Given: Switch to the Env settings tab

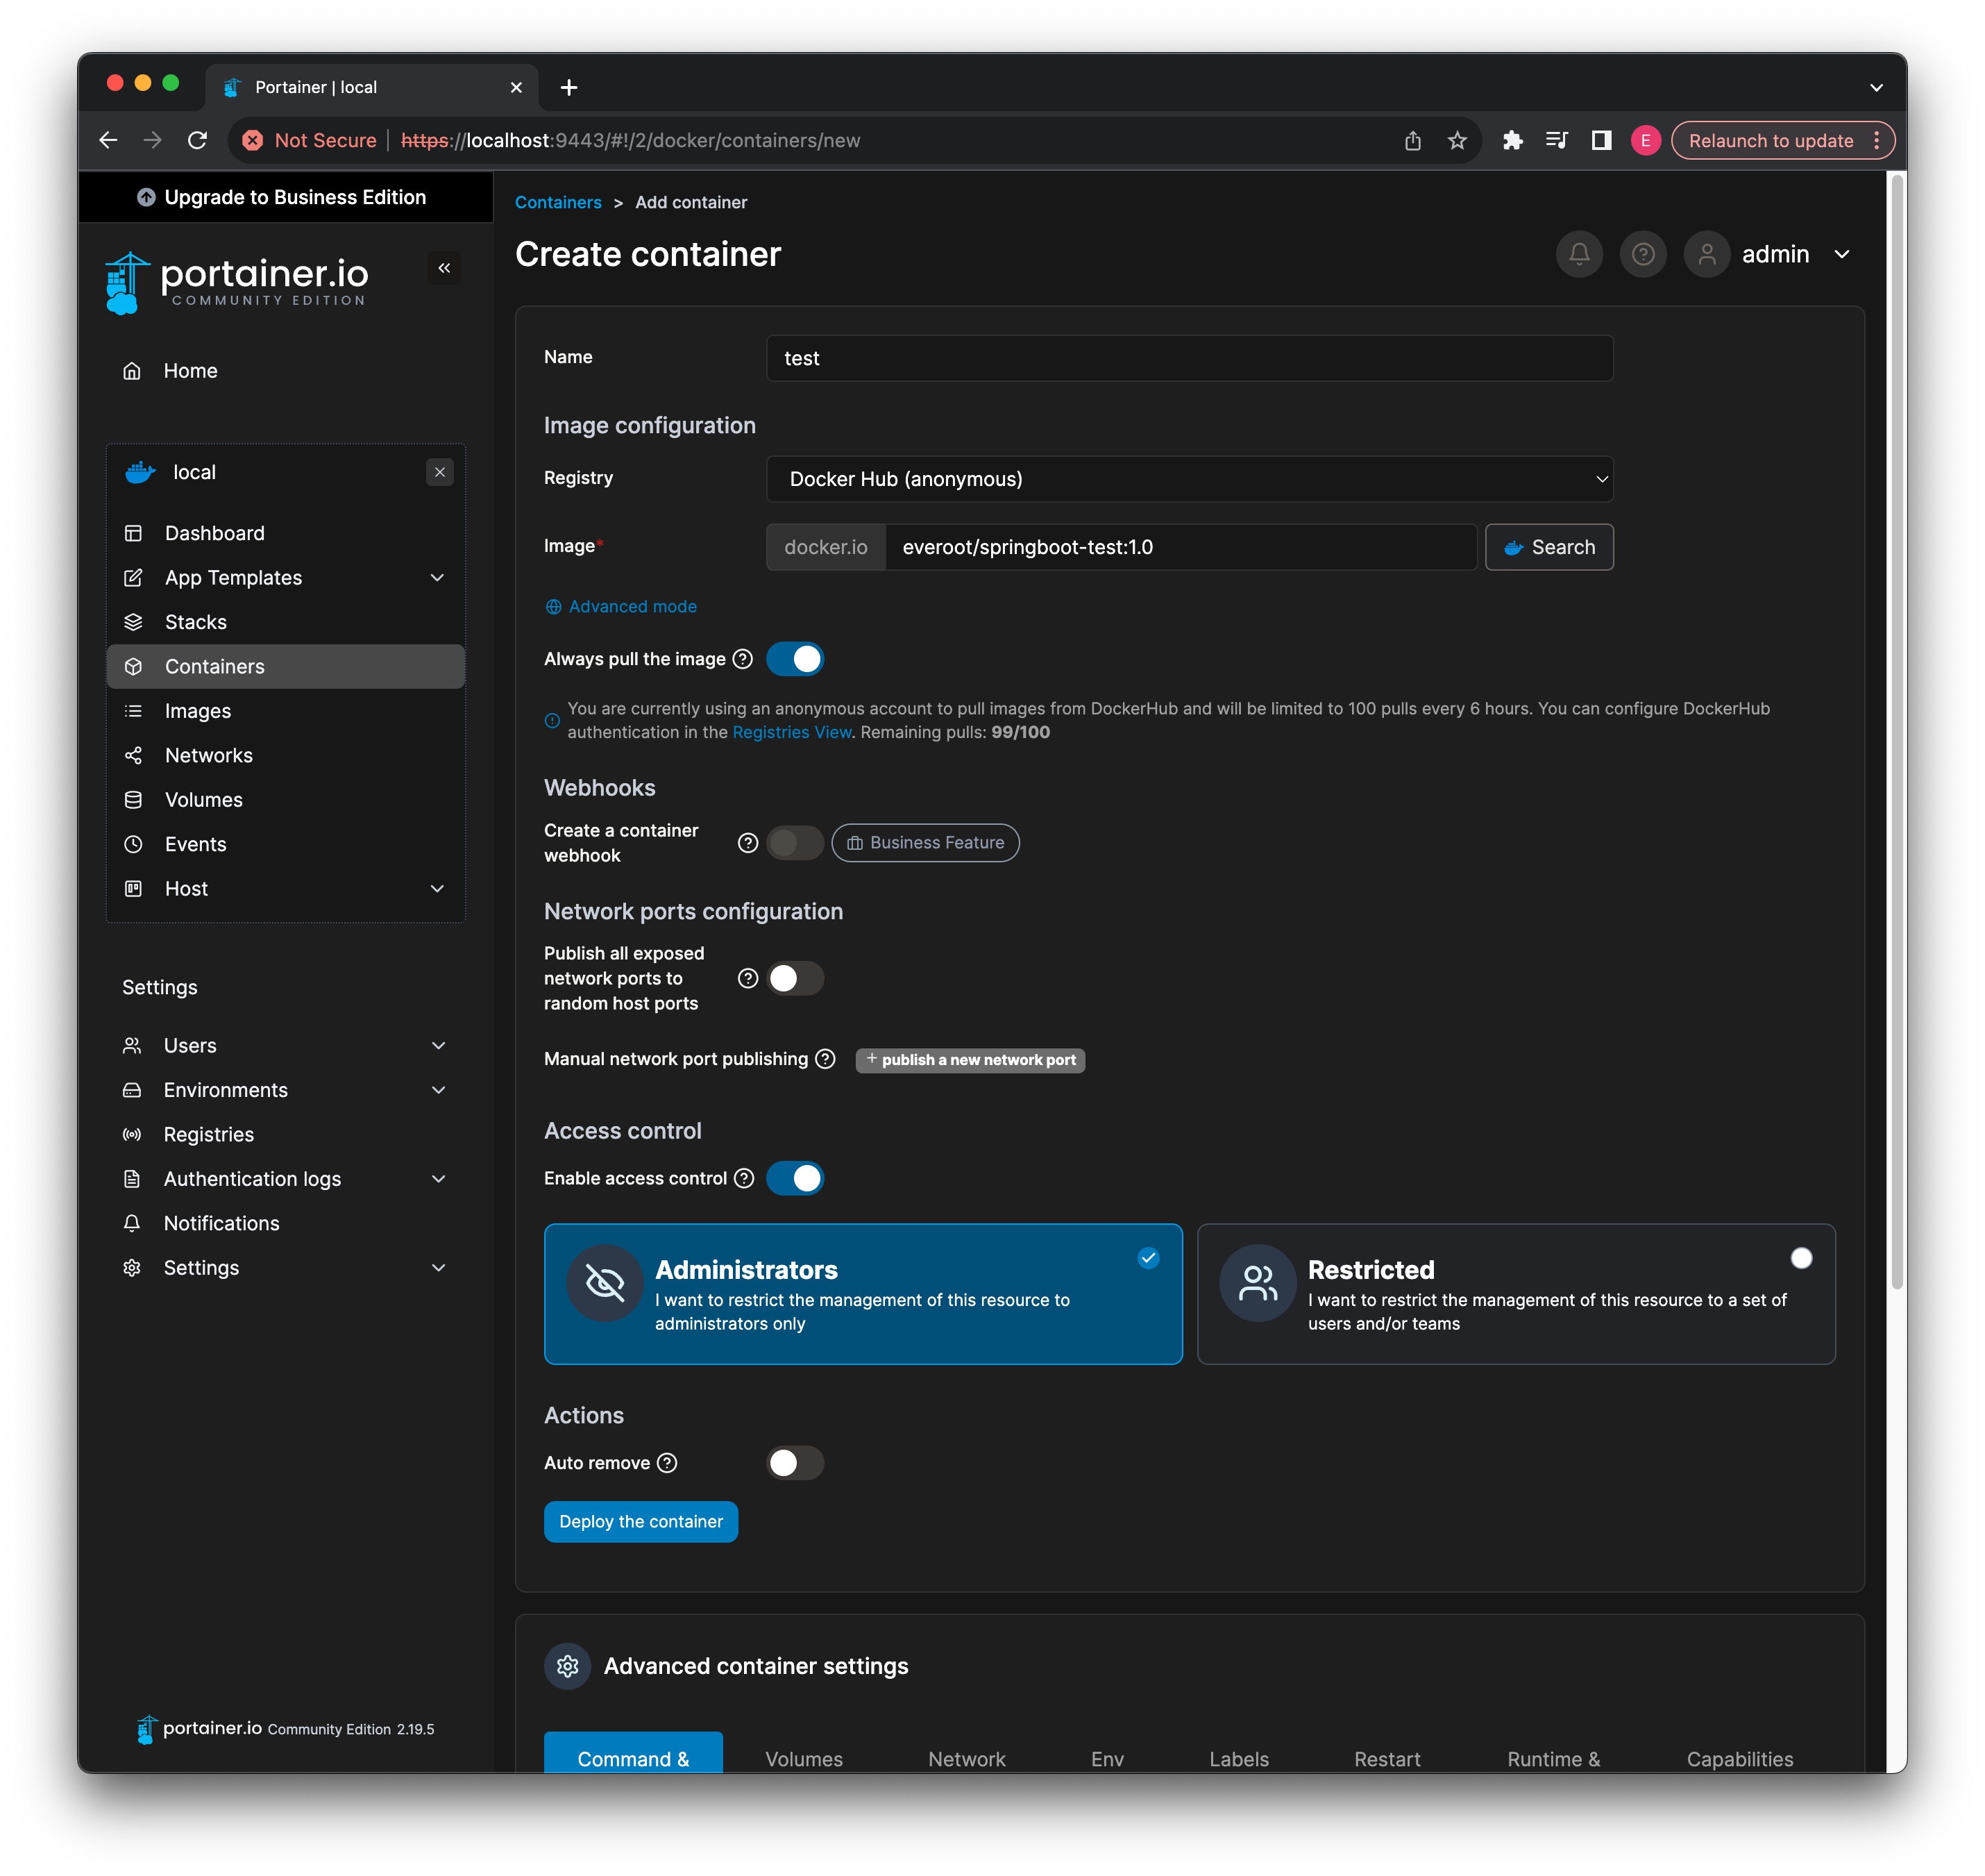Looking at the screenshot, I should 1106,1757.
